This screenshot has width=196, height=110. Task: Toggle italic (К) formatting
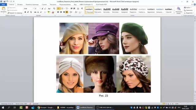(28, 12)
